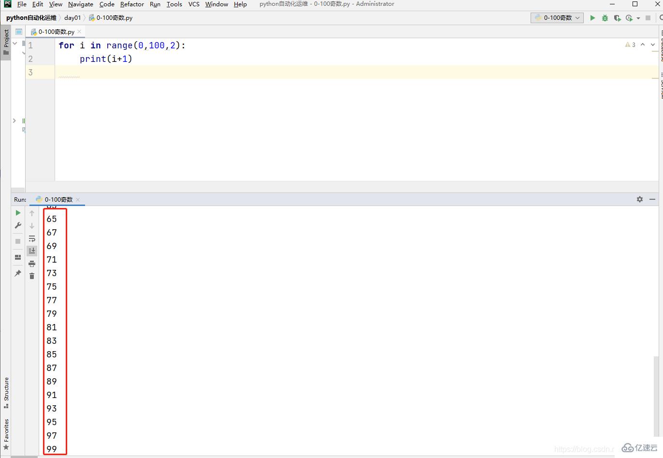Click the 3 warnings inspection indicator
Screen dimensions: 663x458
pyautogui.click(x=630, y=44)
